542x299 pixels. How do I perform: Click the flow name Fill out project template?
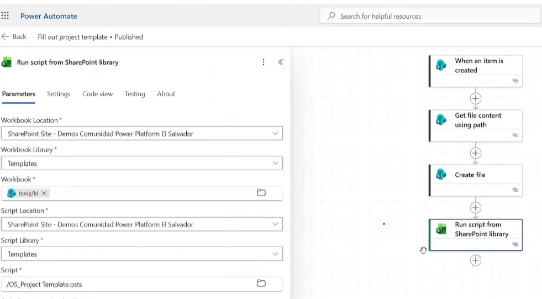coord(72,37)
